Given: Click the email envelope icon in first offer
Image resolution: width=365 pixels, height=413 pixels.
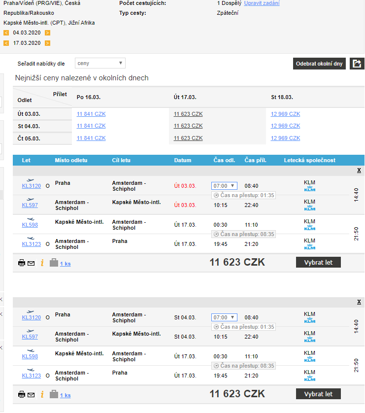Looking at the screenshot, I should coord(31,263).
